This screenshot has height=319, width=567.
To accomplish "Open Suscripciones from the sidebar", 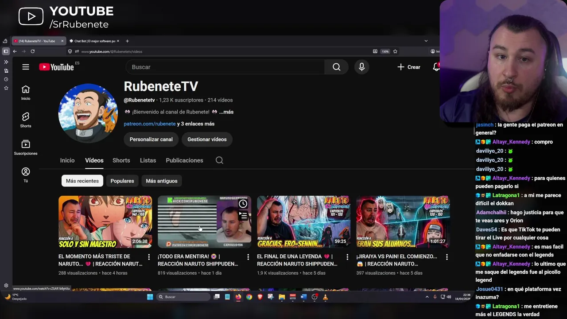I will pos(26,148).
